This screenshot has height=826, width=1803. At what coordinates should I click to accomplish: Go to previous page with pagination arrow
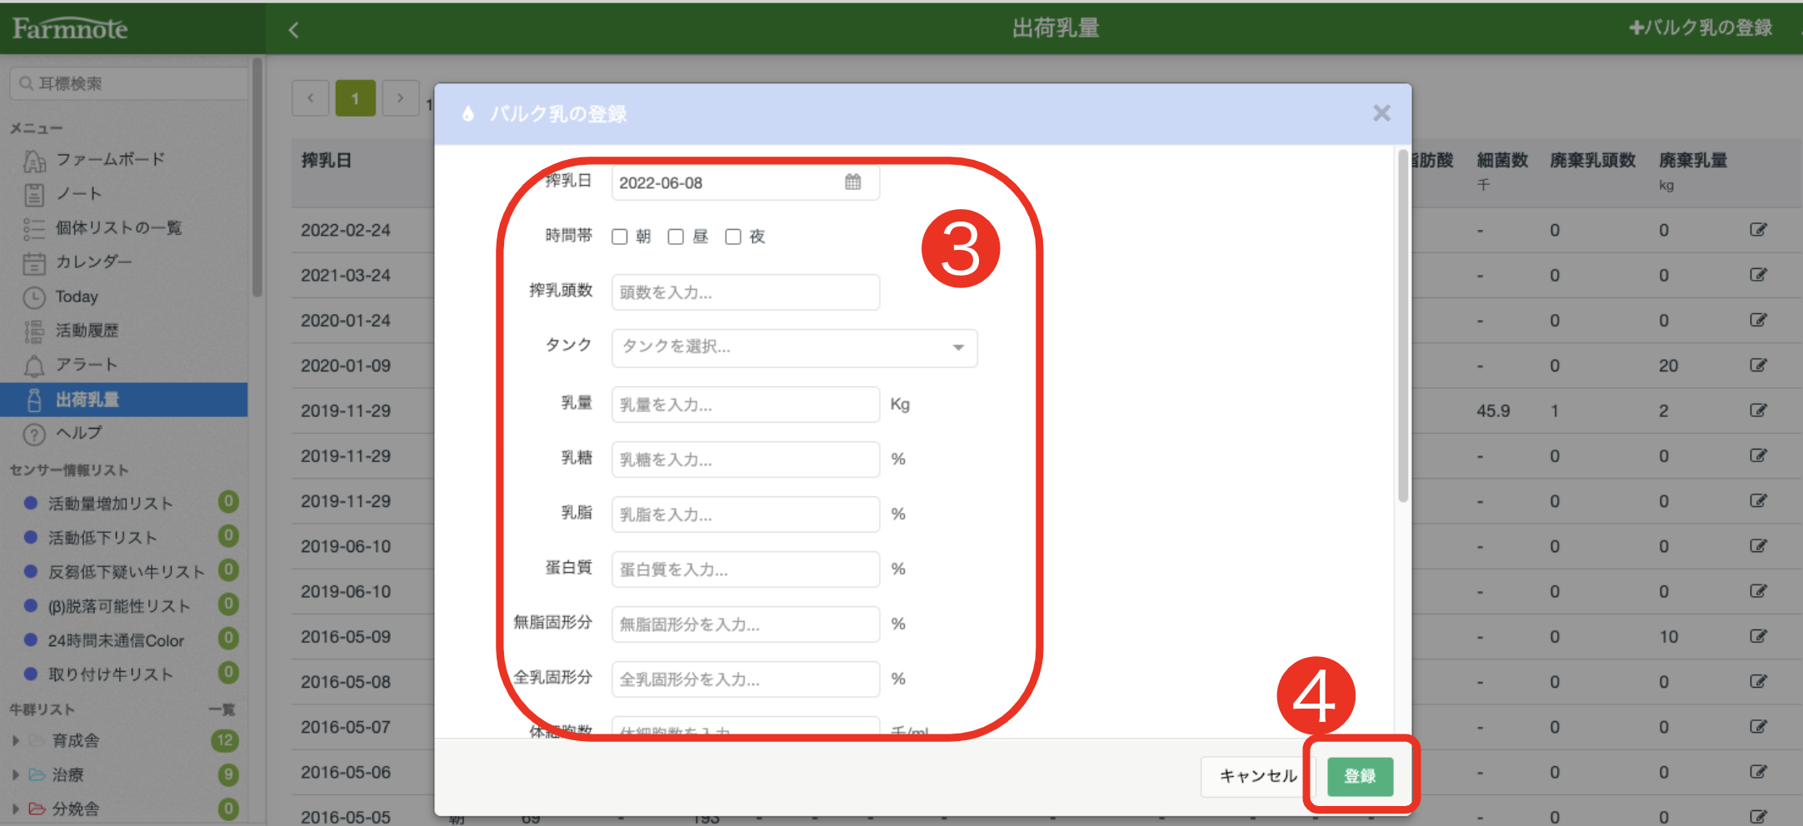311,98
